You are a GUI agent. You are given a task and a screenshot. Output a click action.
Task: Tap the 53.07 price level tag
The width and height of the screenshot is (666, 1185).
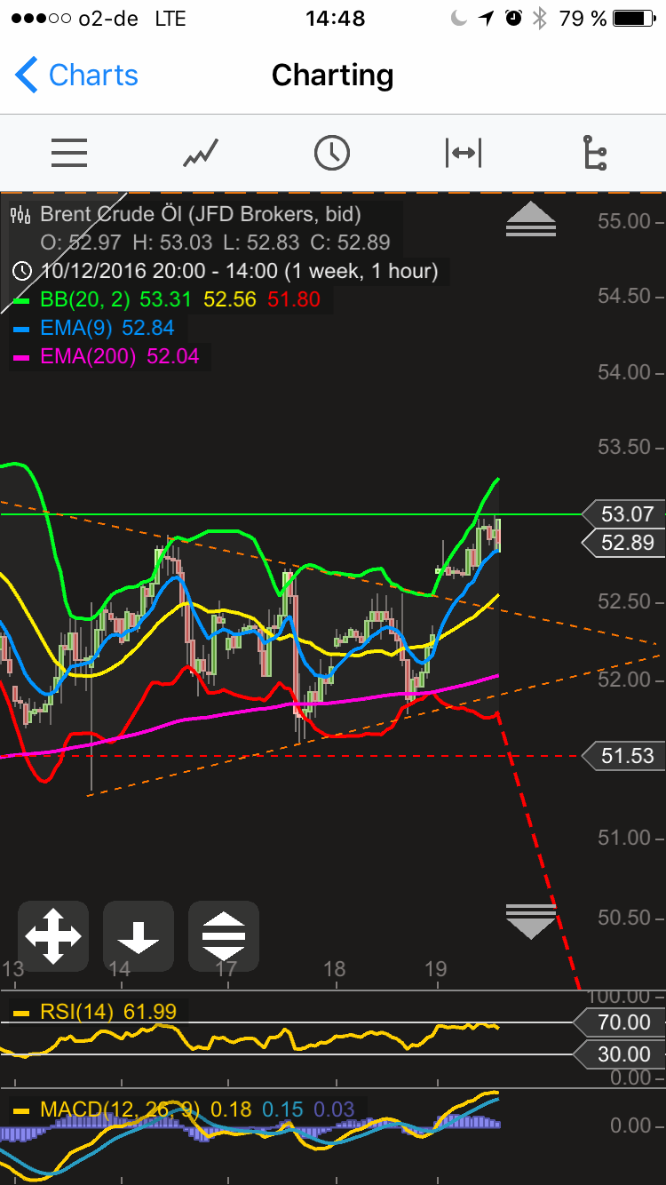[622, 513]
